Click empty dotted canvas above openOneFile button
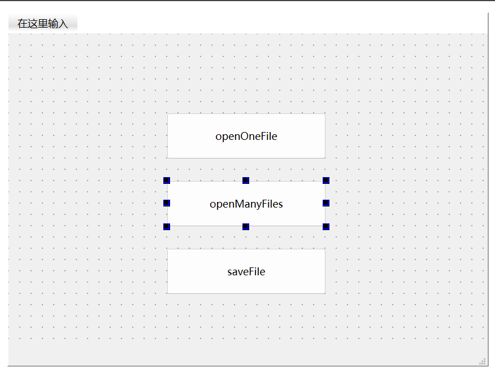The height and width of the screenshot is (374, 495). pos(246,73)
